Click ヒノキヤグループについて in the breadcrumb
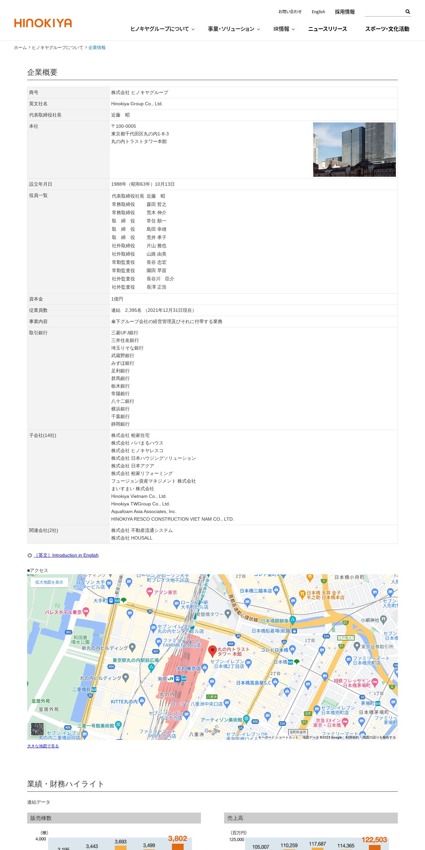 click(58, 48)
